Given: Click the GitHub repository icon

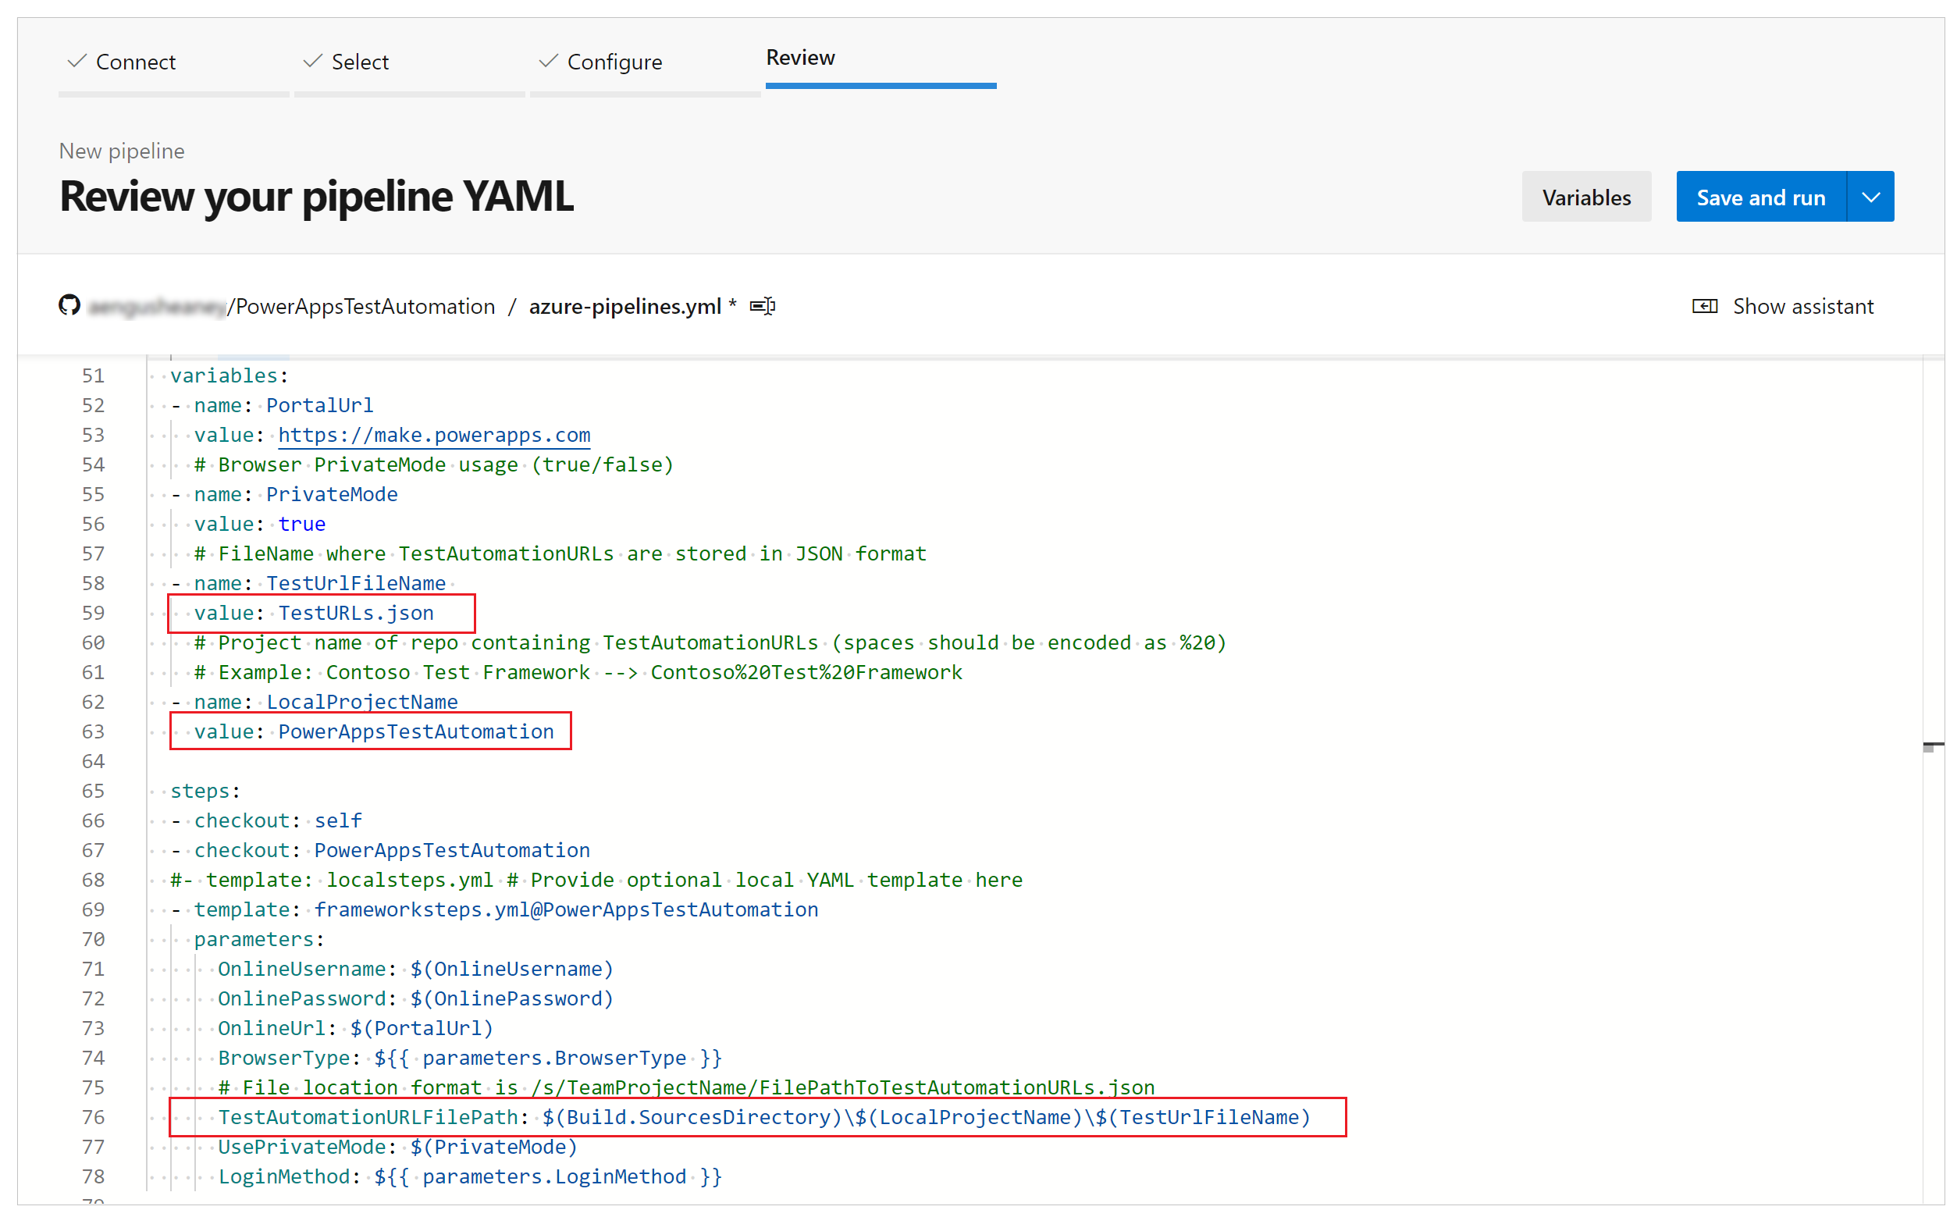Looking at the screenshot, I should coord(66,306).
